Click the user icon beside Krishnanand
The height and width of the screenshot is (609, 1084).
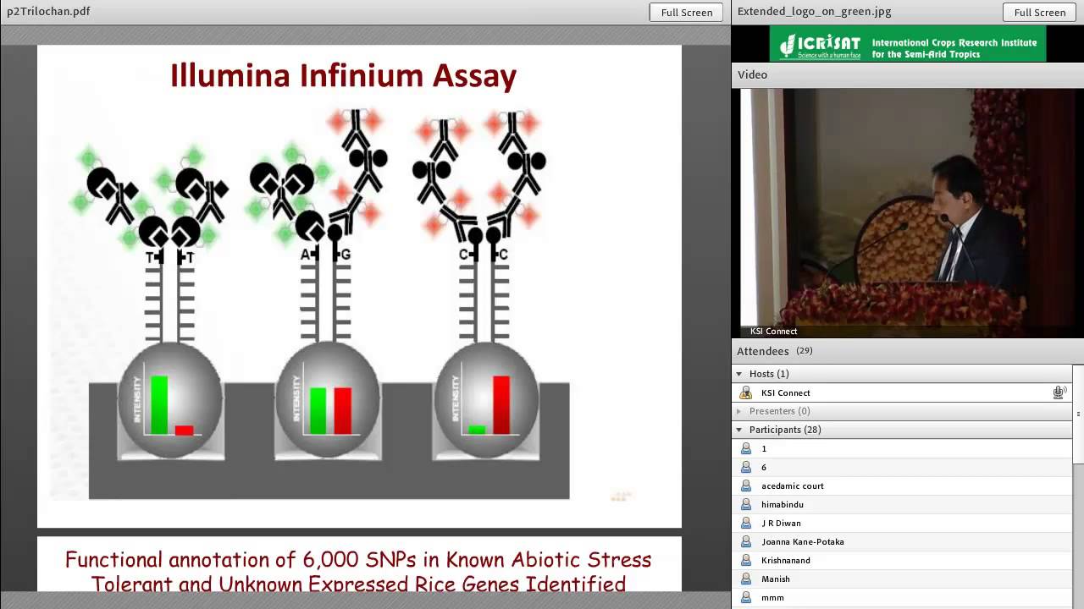point(746,560)
